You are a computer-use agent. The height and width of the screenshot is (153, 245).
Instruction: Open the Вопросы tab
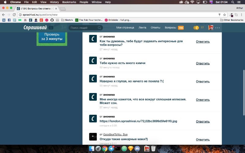(171, 28)
